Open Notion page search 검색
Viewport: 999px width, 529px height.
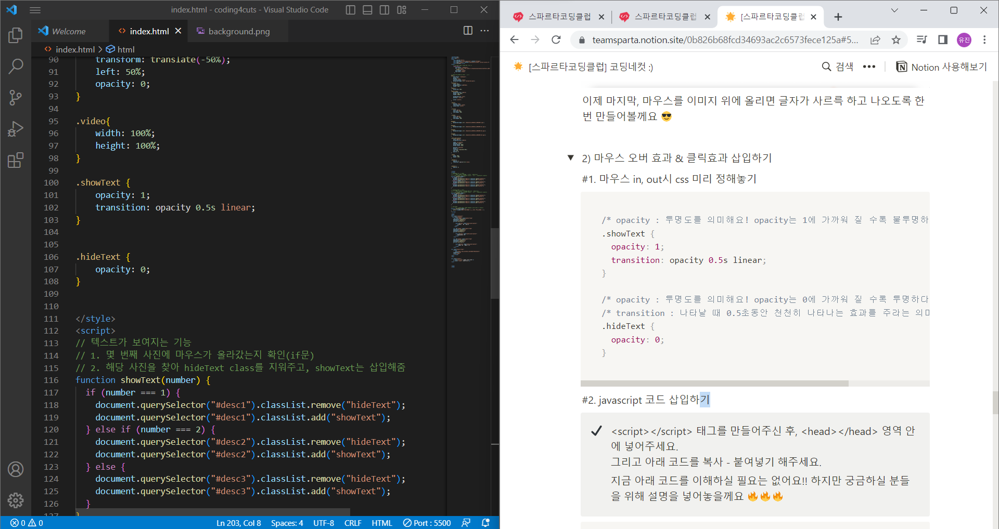tap(837, 67)
